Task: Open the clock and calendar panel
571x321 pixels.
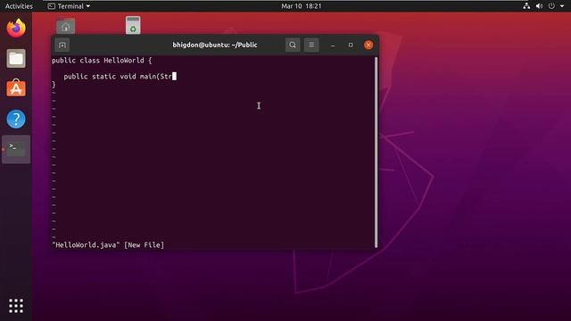Action: click(302, 6)
